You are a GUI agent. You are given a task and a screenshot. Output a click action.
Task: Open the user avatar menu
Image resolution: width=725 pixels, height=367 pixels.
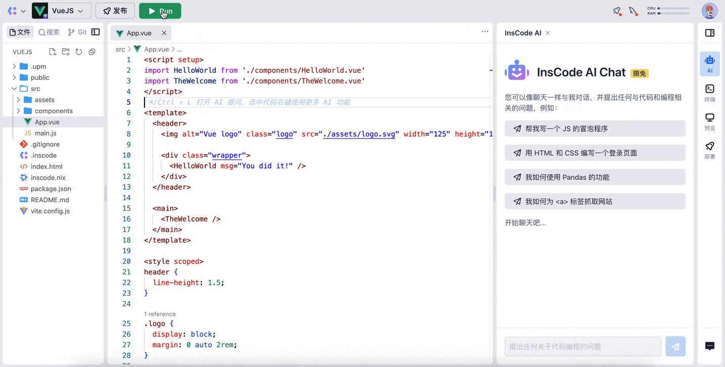coord(710,11)
